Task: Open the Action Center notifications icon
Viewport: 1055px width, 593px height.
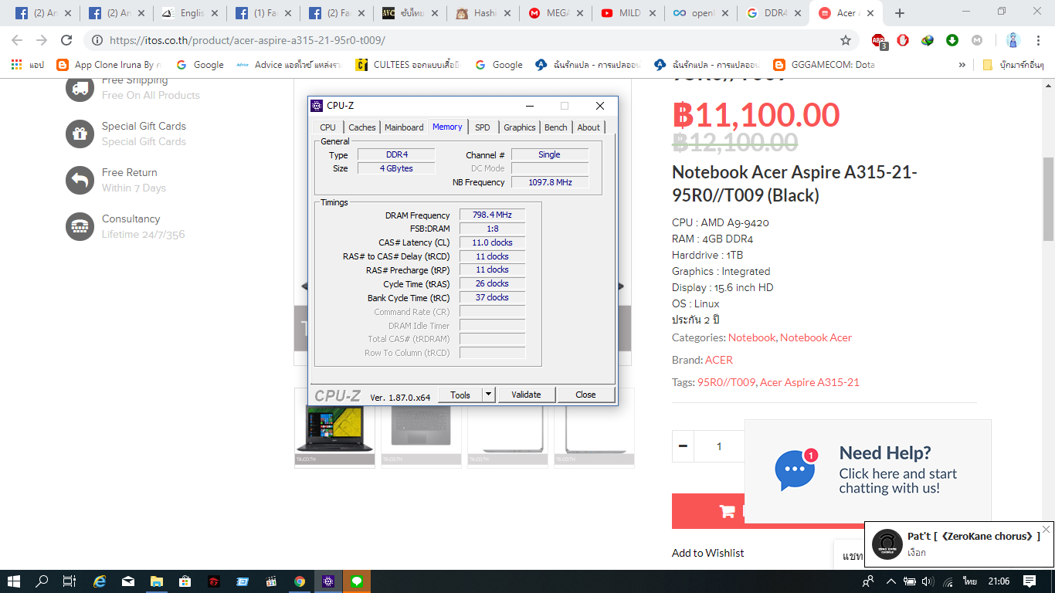Action: 1029,581
